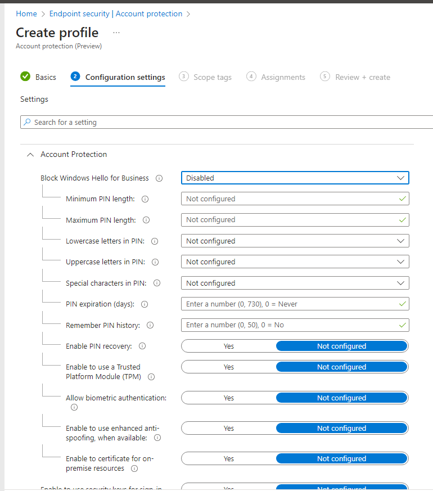Click Maximum PIN length input field
The height and width of the screenshot is (491, 433).
point(295,220)
